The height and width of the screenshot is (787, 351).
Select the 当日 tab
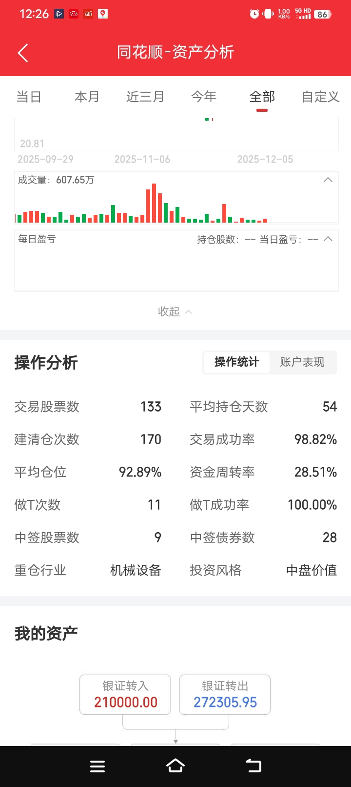point(29,97)
